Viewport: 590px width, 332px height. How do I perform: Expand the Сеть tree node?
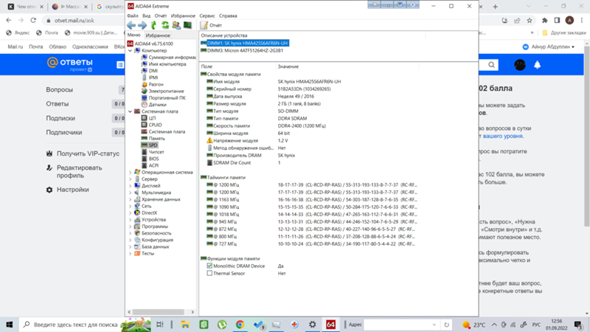pos(131,207)
